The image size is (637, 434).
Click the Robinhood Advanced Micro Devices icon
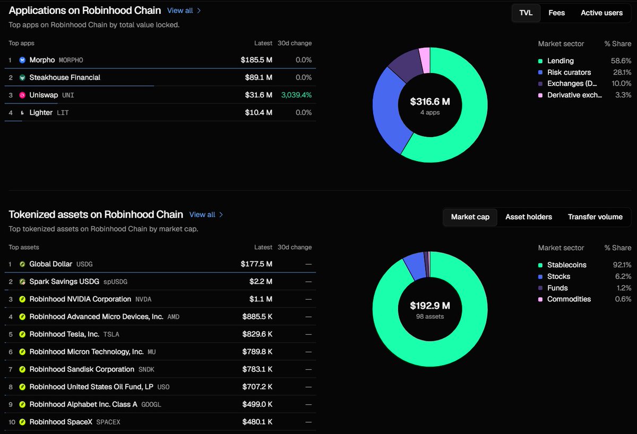pyautogui.click(x=22, y=317)
